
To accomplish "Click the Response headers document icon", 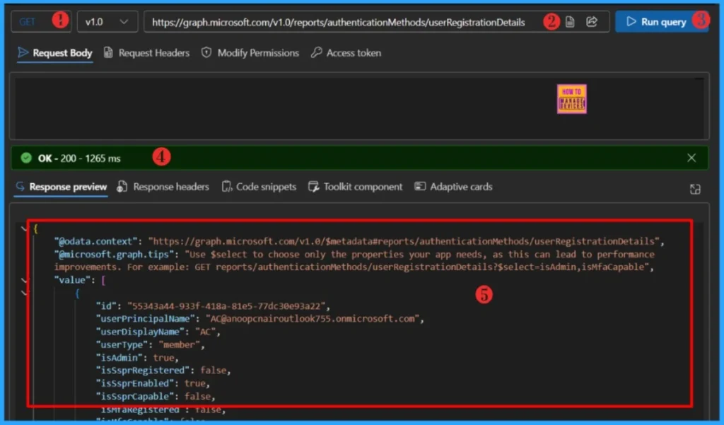I will [122, 187].
